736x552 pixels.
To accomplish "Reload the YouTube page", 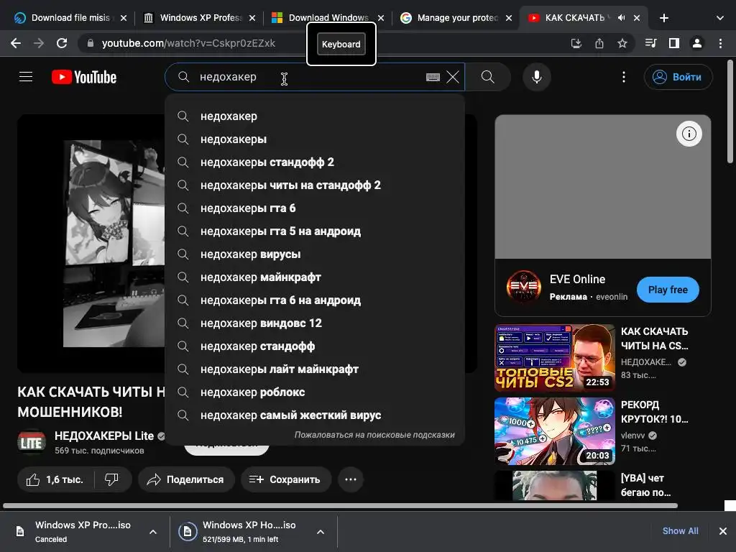I will [62, 43].
